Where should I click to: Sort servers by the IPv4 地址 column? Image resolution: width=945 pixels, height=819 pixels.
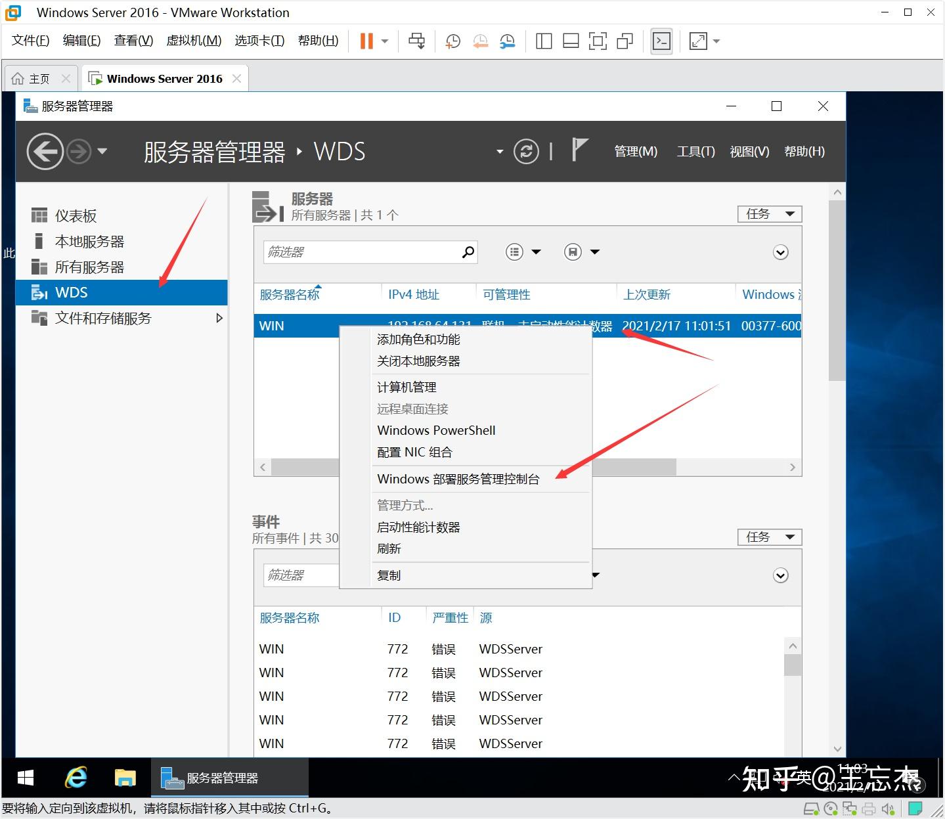[413, 294]
